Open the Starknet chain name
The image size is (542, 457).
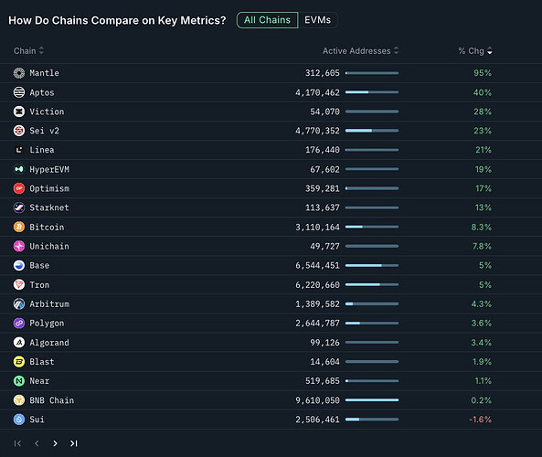pos(49,207)
